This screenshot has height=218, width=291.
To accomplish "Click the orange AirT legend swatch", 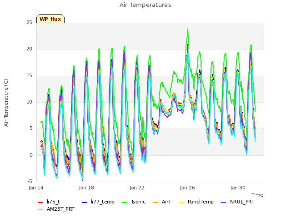I will [156, 203].
